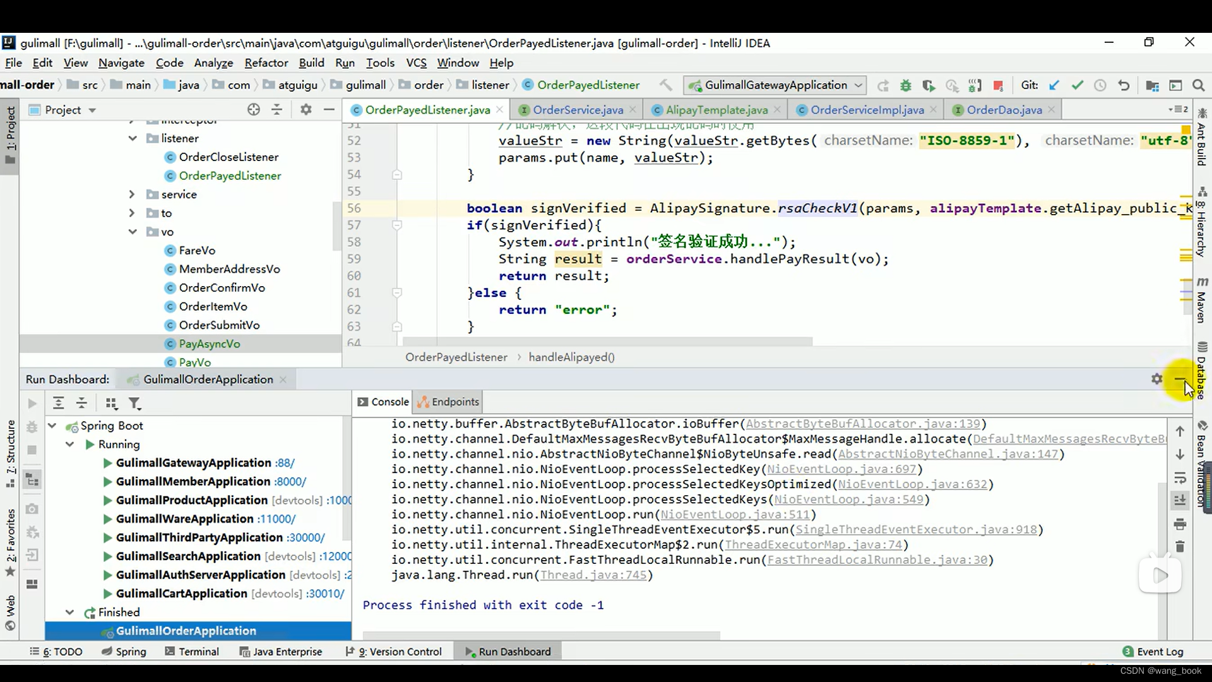This screenshot has height=682, width=1212.
Task: Expand the service folder
Action: (132, 194)
